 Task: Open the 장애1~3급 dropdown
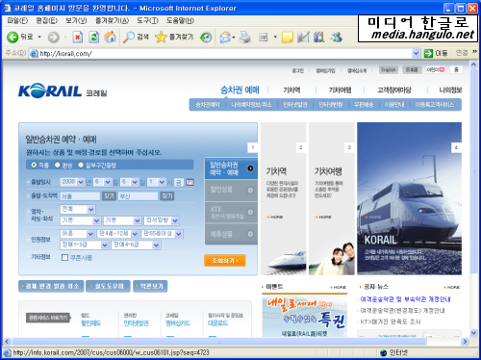[x=85, y=244]
